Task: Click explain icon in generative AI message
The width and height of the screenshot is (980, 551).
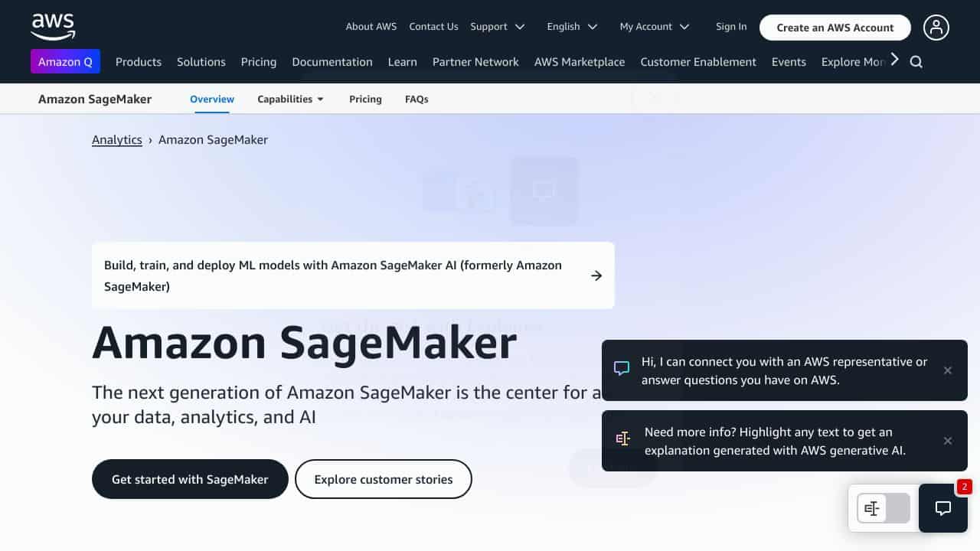Action: click(x=622, y=439)
